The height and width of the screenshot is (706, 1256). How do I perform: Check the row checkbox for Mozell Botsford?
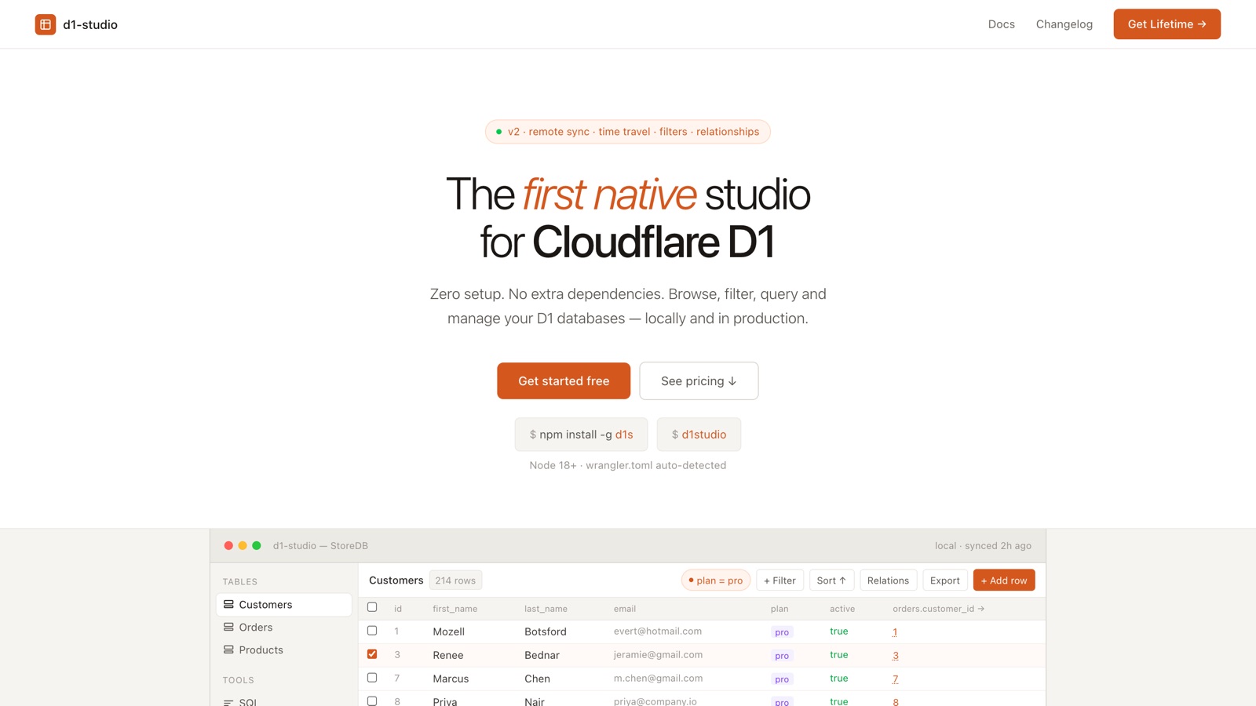(x=372, y=631)
